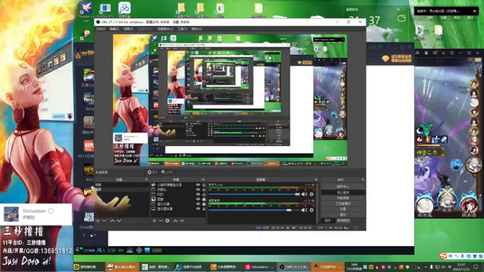The height and width of the screenshot is (272, 484).
Task: Toggle lock on 图像 source
Action: [204, 199]
